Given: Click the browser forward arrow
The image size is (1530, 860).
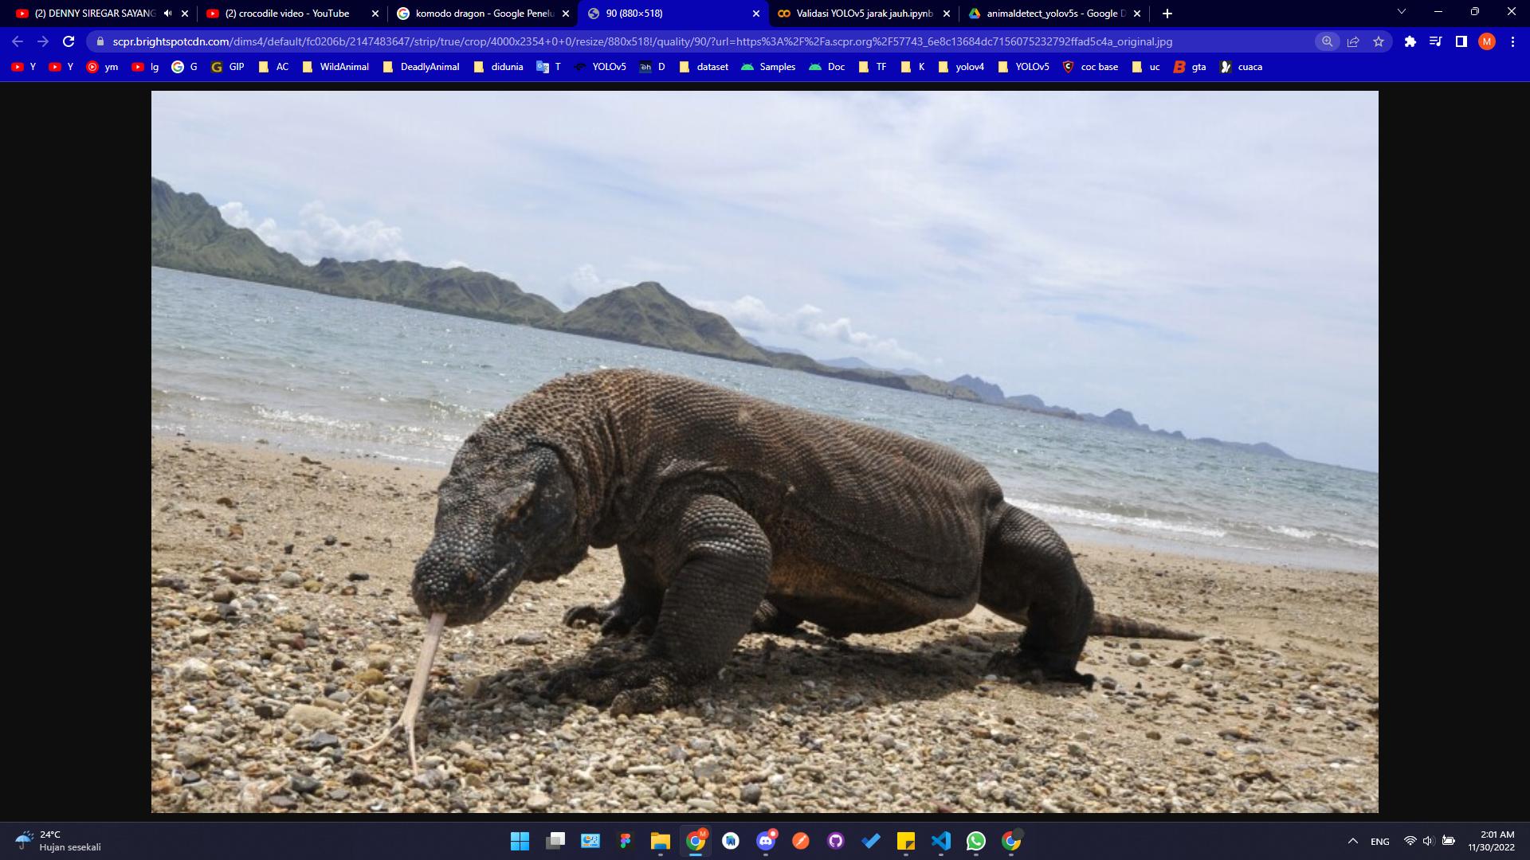Looking at the screenshot, I should 43,41.
